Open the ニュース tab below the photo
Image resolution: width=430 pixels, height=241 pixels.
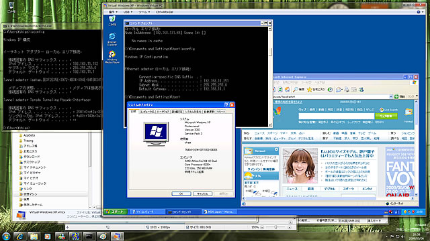click(292, 189)
